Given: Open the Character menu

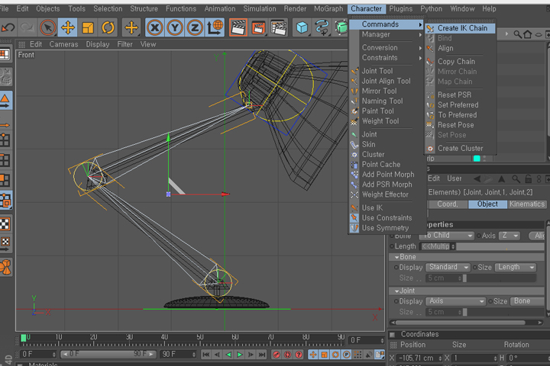Looking at the screenshot, I should click(x=366, y=8).
